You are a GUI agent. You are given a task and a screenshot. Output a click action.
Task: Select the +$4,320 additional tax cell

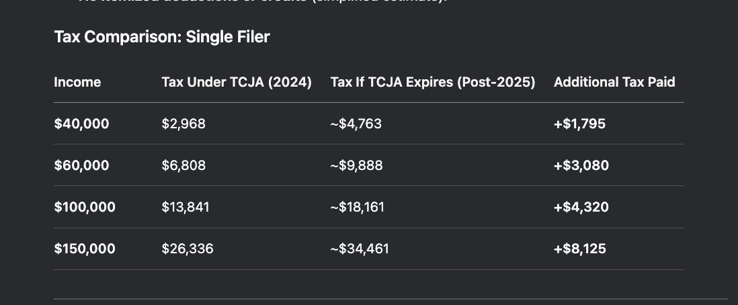coord(581,207)
